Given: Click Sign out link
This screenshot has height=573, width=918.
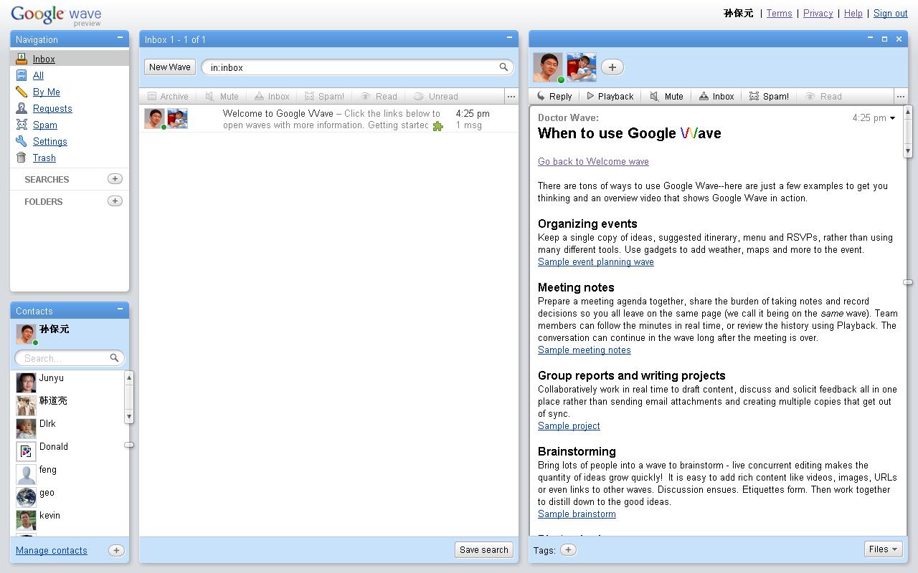Looking at the screenshot, I should (890, 13).
